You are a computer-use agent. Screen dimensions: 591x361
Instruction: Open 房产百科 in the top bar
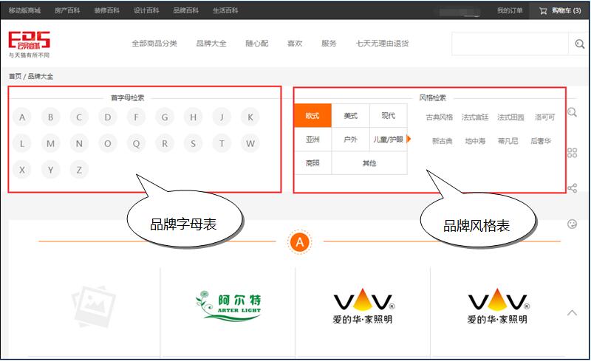[67, 10]
